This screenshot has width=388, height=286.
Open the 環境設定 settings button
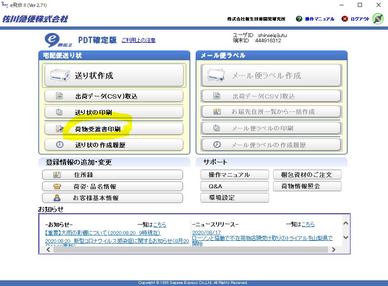[234, 198]
